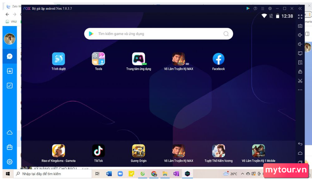The image size is (312, 182).
Task: Open the Tools folder
Action: click(x=99, y=59)
